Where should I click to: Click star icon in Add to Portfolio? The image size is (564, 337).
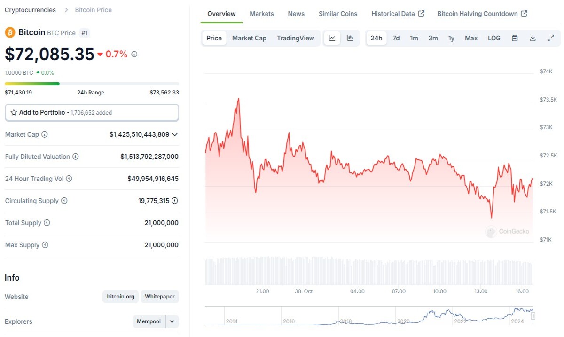tap(14, 113)
